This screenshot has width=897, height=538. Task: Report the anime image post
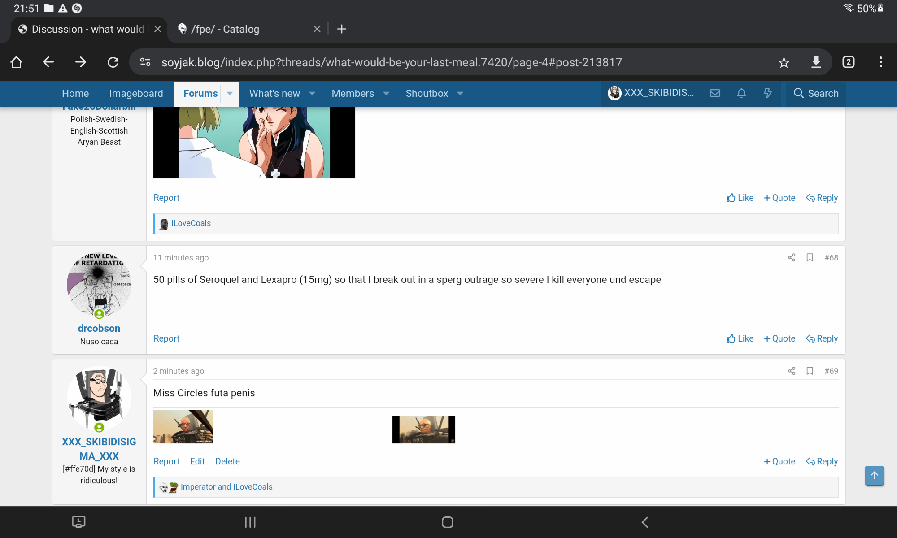tap(166, 198)
